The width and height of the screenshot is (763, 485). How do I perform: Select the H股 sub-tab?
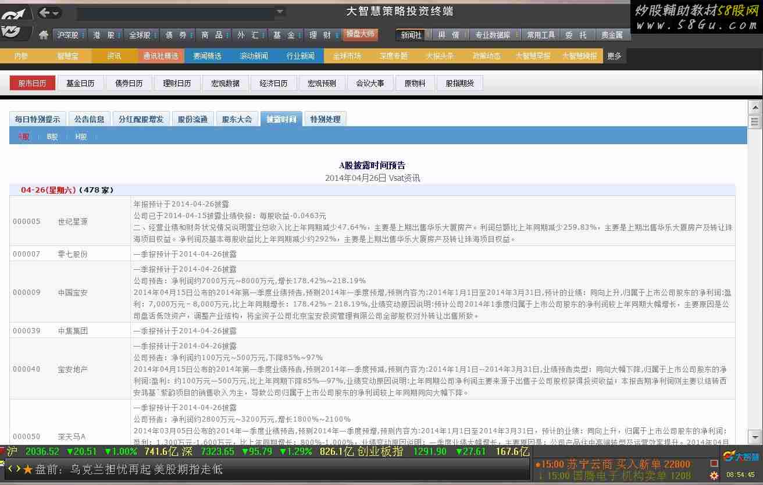(81, 137)
